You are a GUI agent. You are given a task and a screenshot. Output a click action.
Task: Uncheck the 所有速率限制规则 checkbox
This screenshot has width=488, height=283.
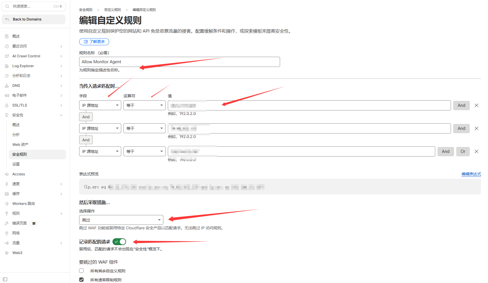coord(81,280)
